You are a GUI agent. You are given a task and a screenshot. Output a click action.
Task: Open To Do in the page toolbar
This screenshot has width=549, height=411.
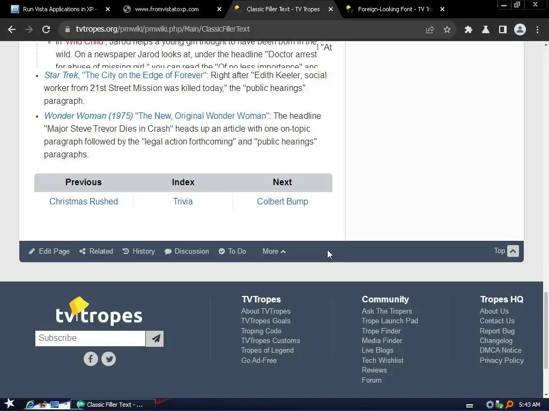point(233,252)
